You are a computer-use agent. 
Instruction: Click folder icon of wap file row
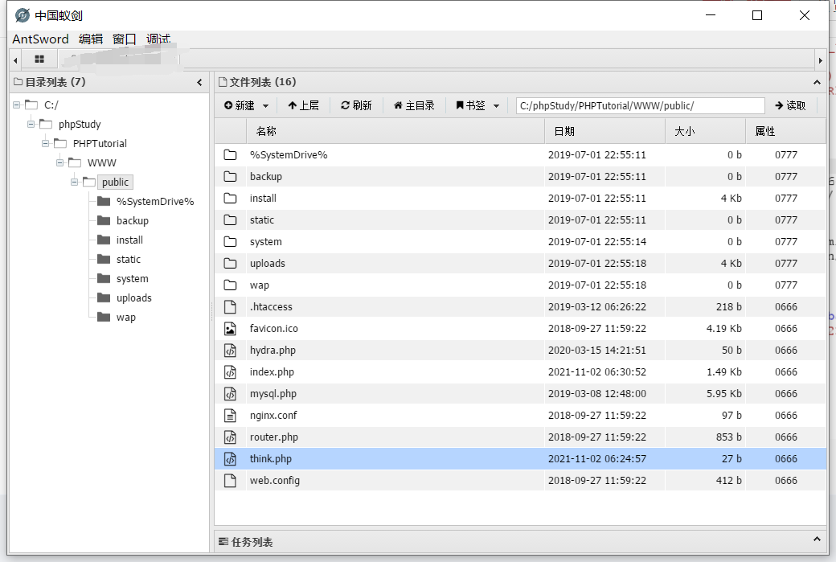[x=230, y=285]
